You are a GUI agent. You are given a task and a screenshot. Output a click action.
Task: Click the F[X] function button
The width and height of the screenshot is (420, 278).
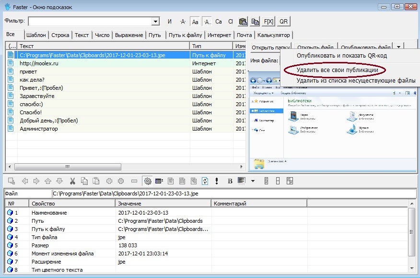pos(268,22)
